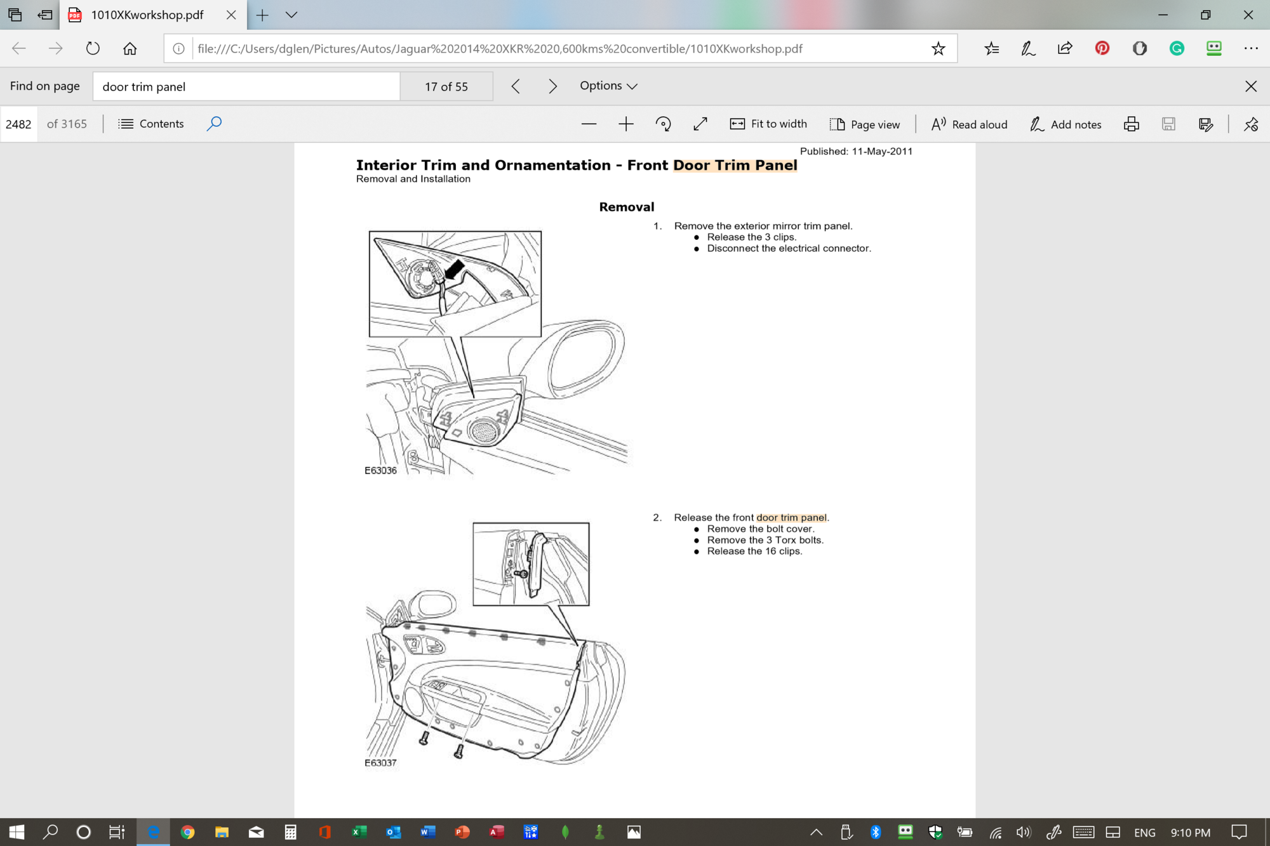Viewport: 1270px width, 846px height.
Task: Click the page number field showing 2482
Action: [18, 124]
